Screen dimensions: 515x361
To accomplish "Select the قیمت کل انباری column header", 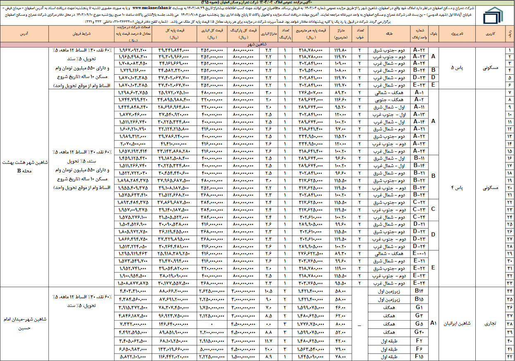I will click(211, 33).
